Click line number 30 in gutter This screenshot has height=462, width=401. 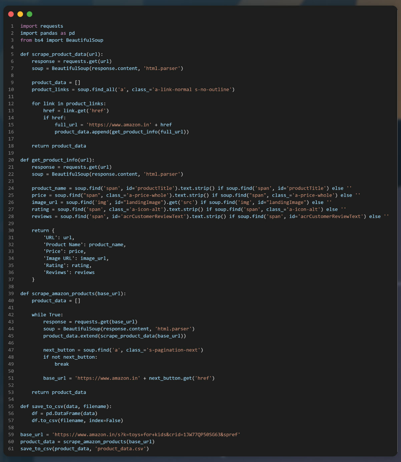tap(11, 230)
